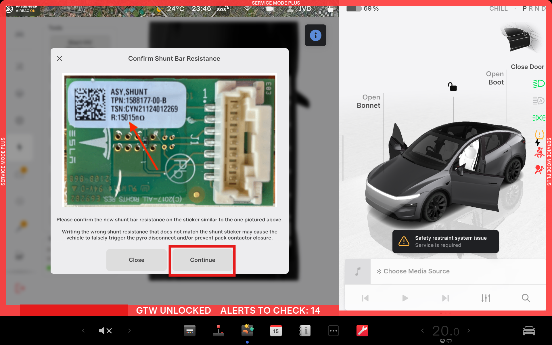The image size is (552, 345).
Task: Open the owner's manual info app
Action: [x=305, y=331]
